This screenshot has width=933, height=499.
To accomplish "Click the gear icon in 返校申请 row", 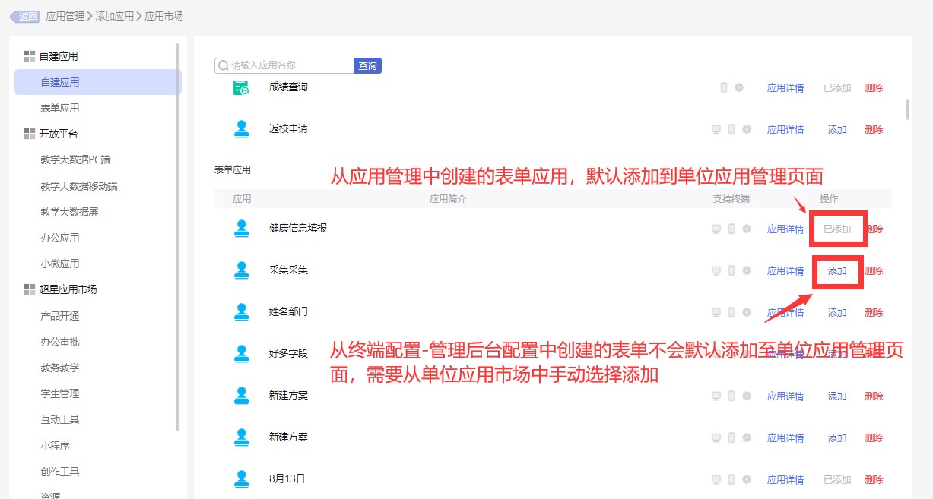I will (747, 129).
